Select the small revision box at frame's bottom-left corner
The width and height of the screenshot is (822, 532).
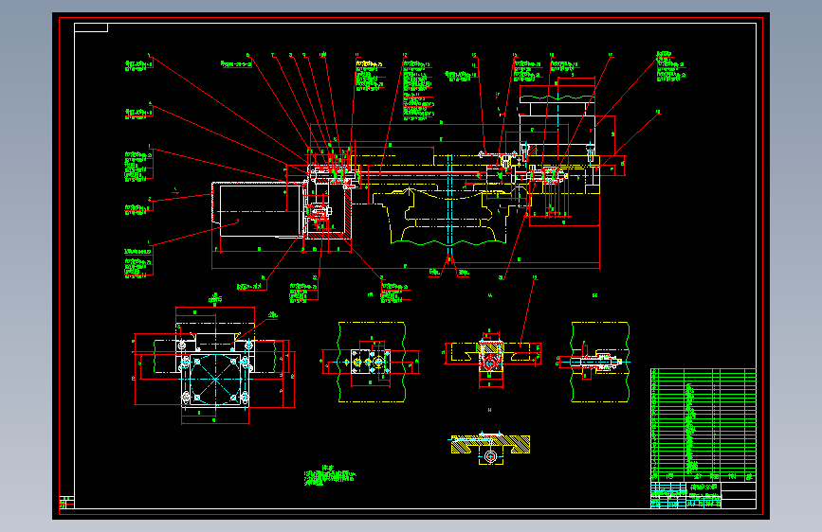click(x=66, y=502)
